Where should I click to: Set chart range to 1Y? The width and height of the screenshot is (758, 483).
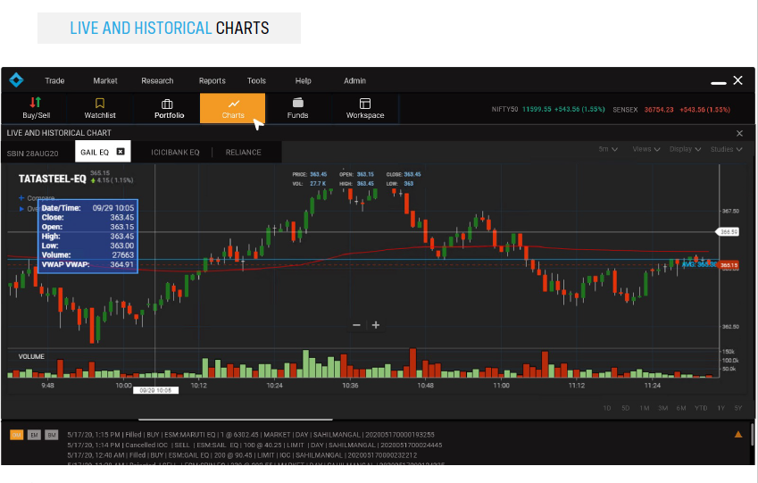(721, 408)
